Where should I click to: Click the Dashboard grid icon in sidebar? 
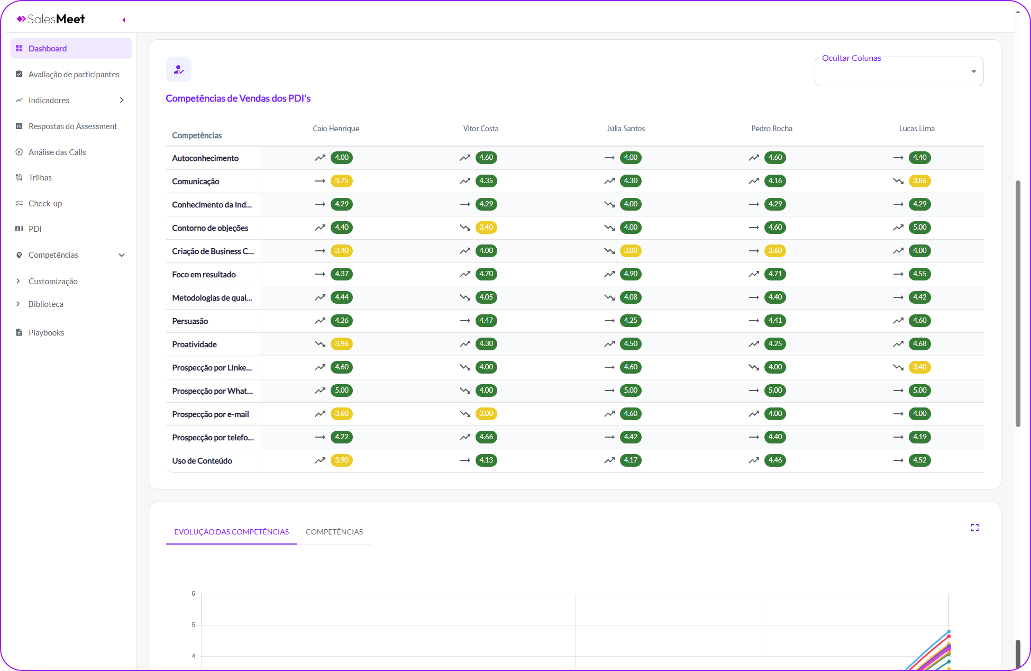[x=19, y=48]
